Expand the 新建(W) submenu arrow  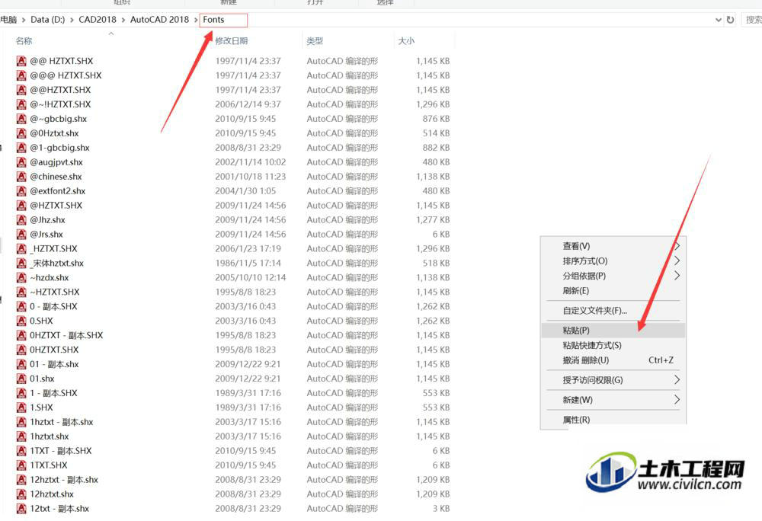[x=677, y=400]
